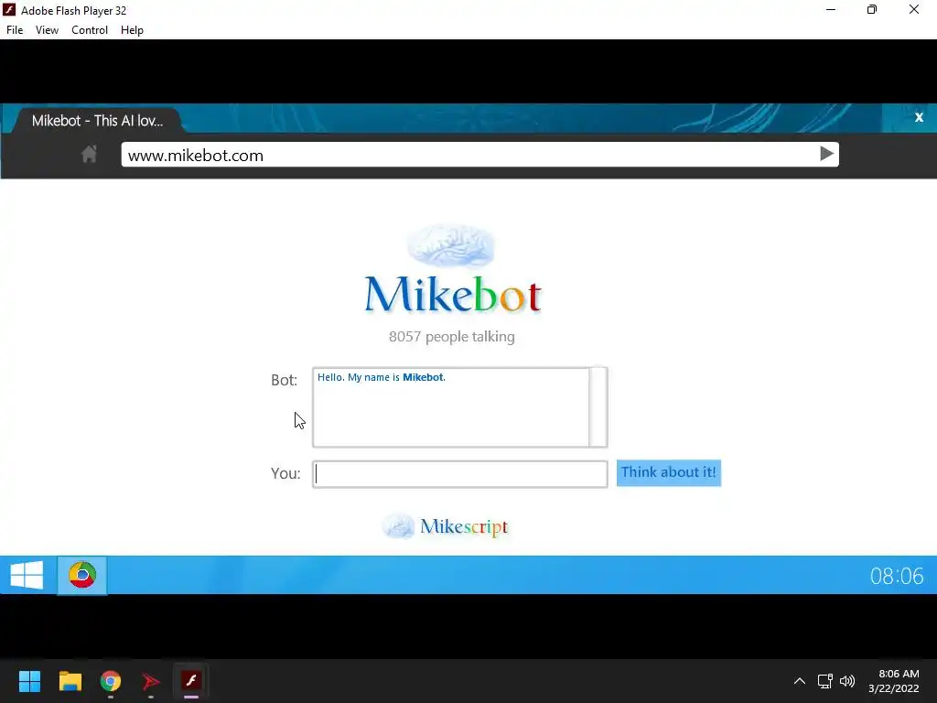Screen dimensions: 937x703
Task: Restore down the Flash Player window
Action: pyautogui.click(x=872, y=9)
